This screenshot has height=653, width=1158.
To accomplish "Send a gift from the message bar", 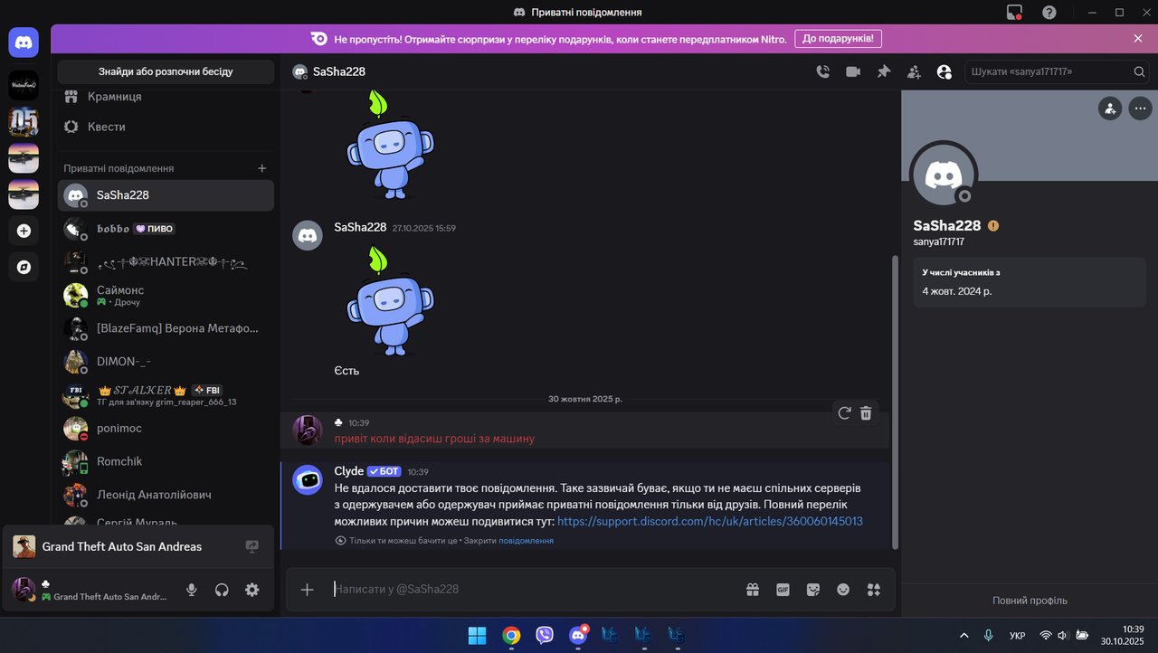I will (x=753, y=590).
